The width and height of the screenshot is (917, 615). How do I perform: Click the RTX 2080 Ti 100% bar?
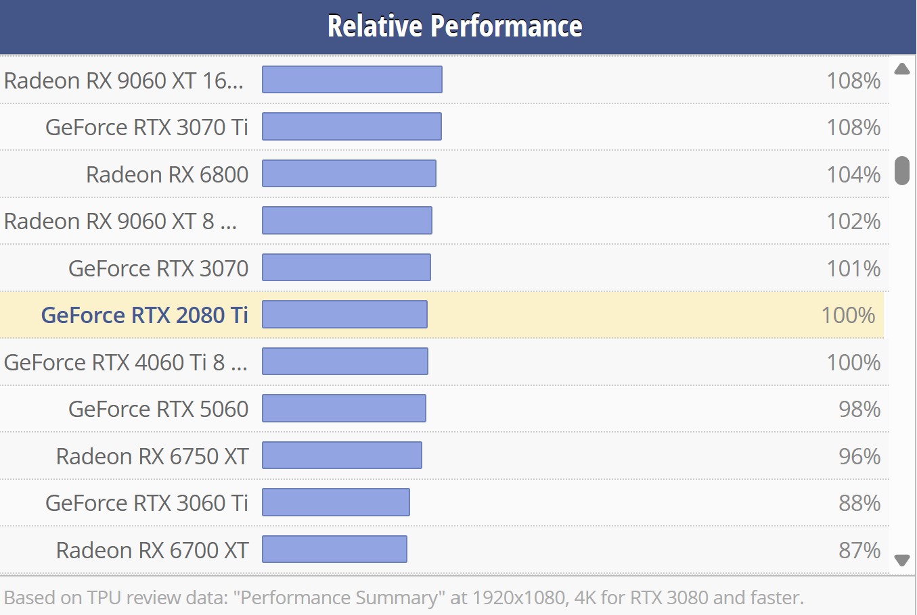pos(344,314)
